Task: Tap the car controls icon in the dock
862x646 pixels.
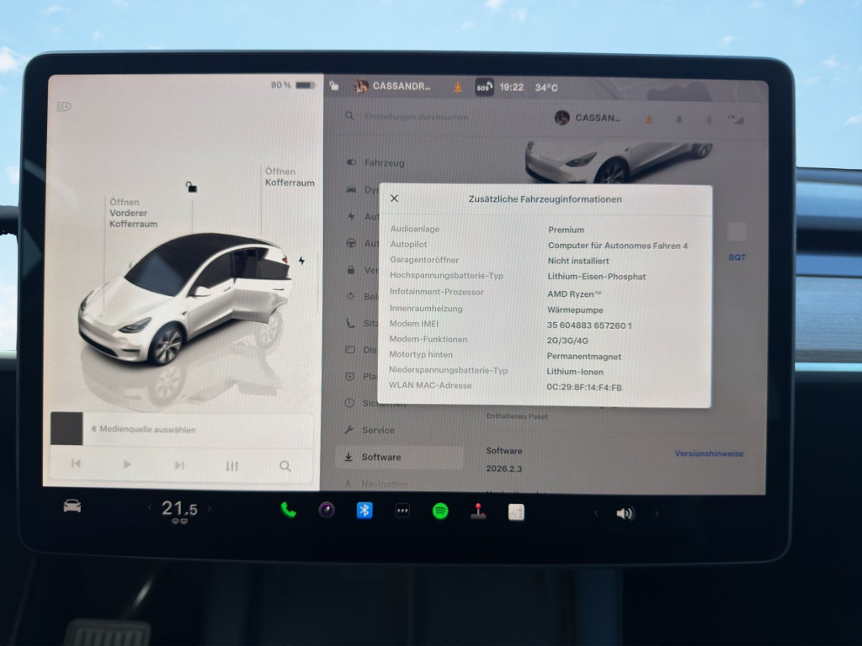Action: 72,506
